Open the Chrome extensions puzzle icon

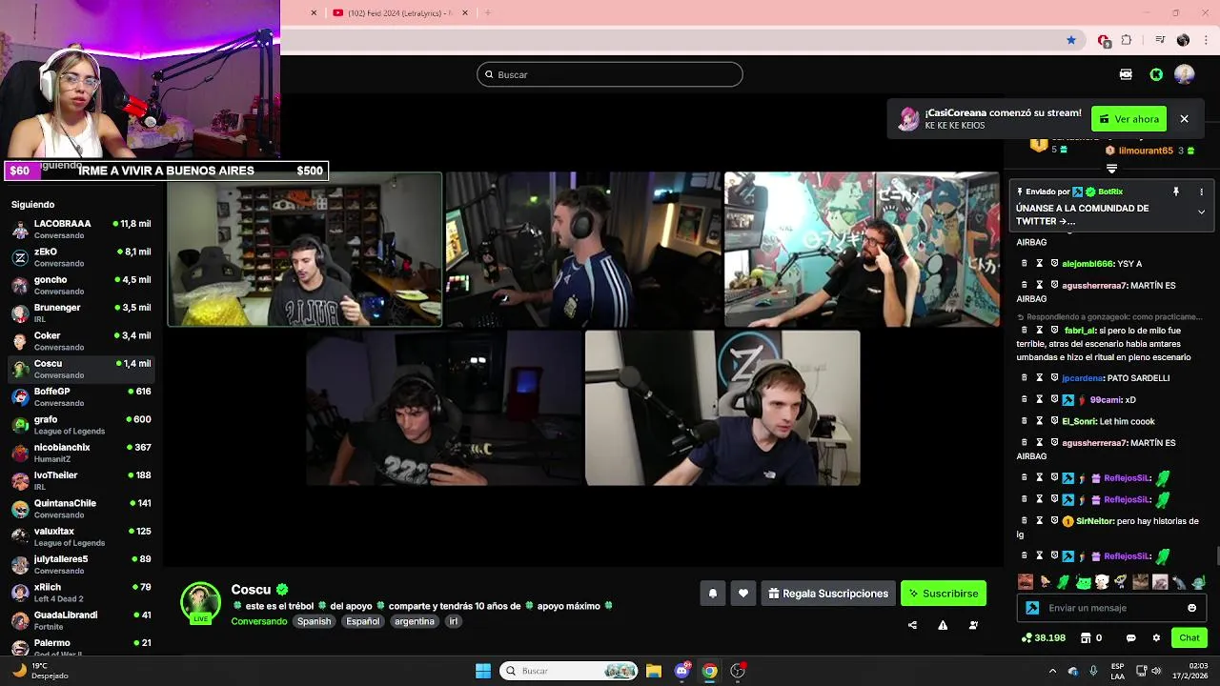(1127, 40)
